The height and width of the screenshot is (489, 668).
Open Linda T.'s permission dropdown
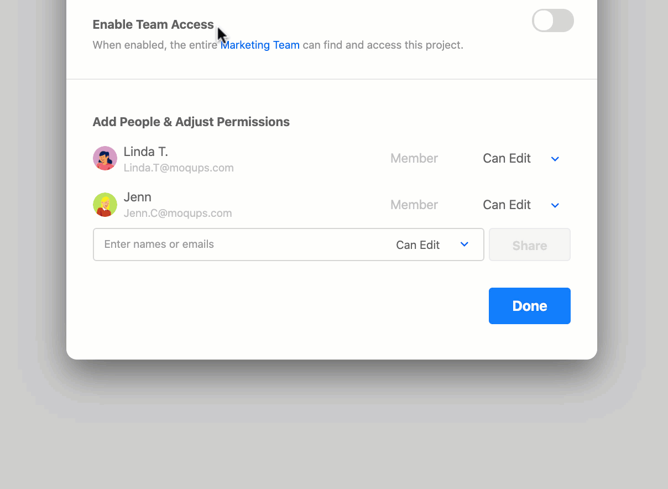(x=507, y=158)
